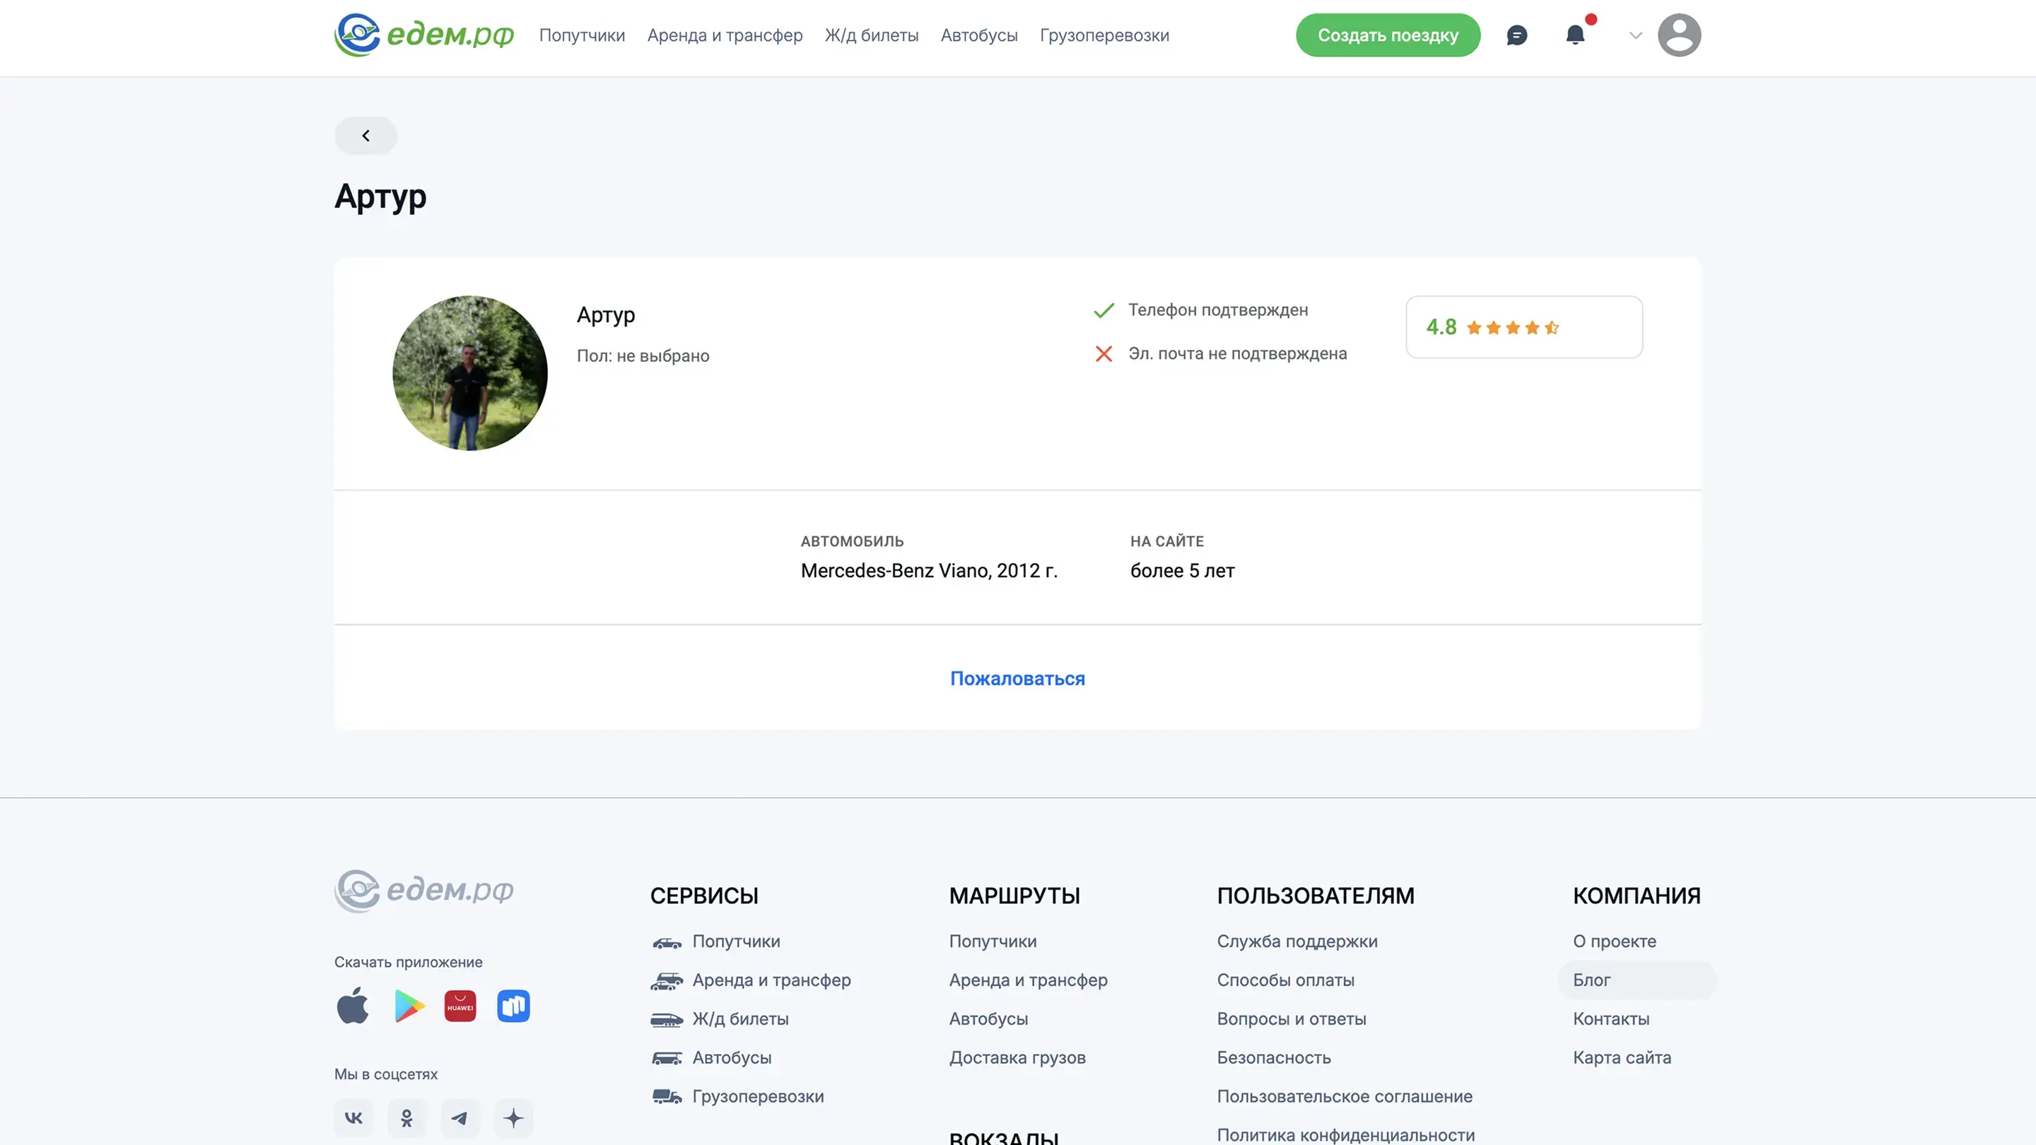Viewport: 2036px width, 1145px height.
Task: Open the 4.8 star rating box
Action: point(1523,327)
